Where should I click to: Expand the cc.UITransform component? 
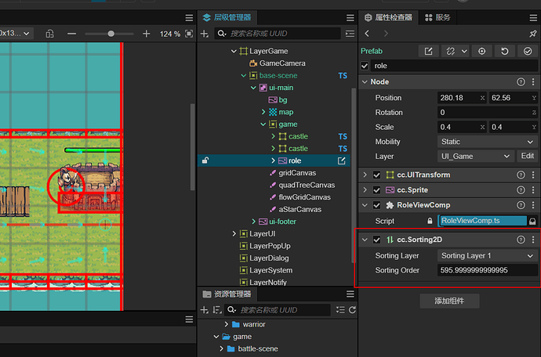(365, 175)
